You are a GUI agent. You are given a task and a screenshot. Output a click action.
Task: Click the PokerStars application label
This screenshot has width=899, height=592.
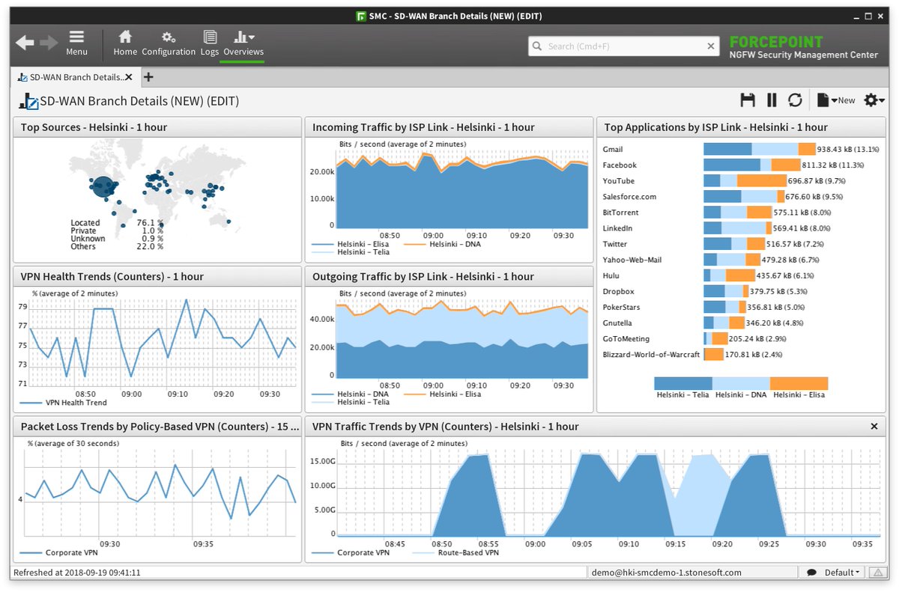click(621, 307)
